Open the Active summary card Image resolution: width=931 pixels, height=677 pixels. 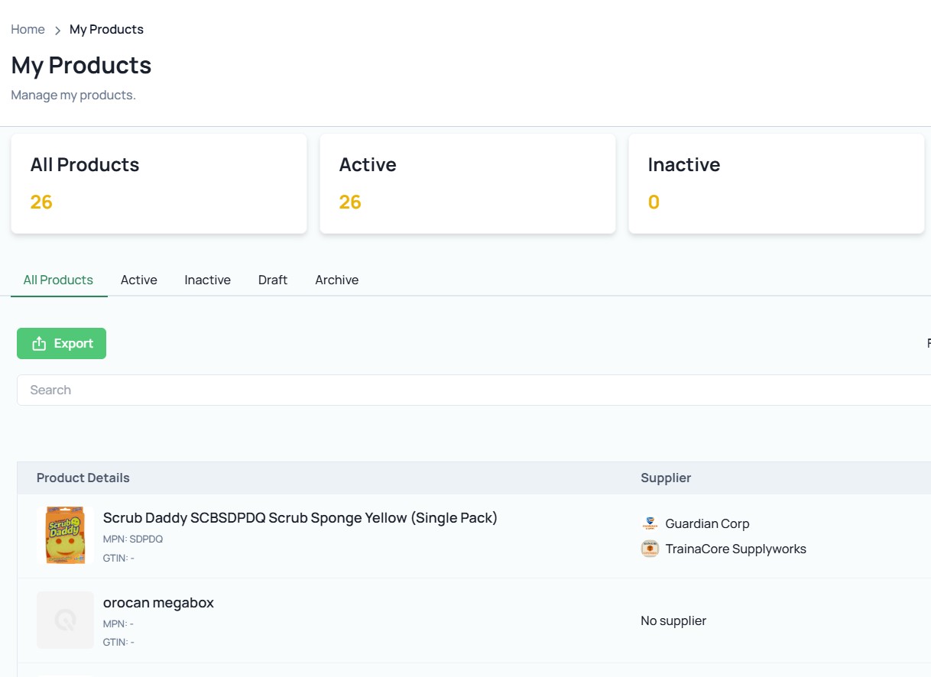(x=468, y=183)
